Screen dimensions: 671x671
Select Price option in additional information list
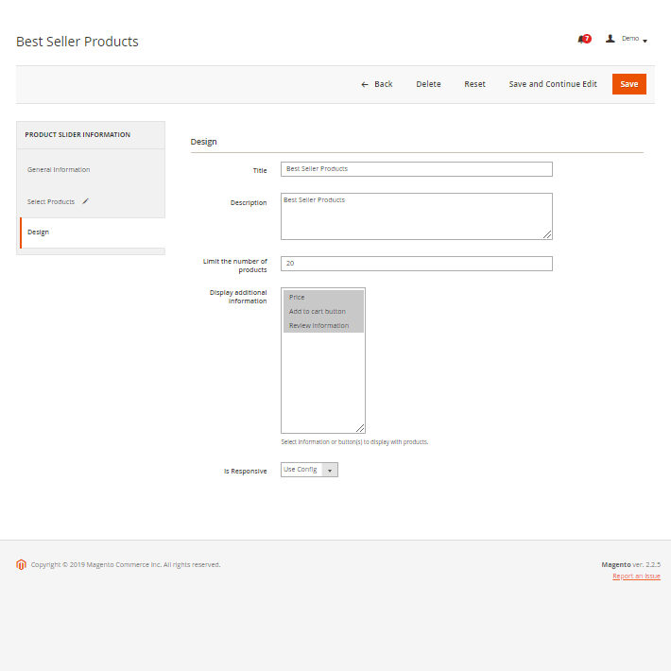tap(322, 297)
